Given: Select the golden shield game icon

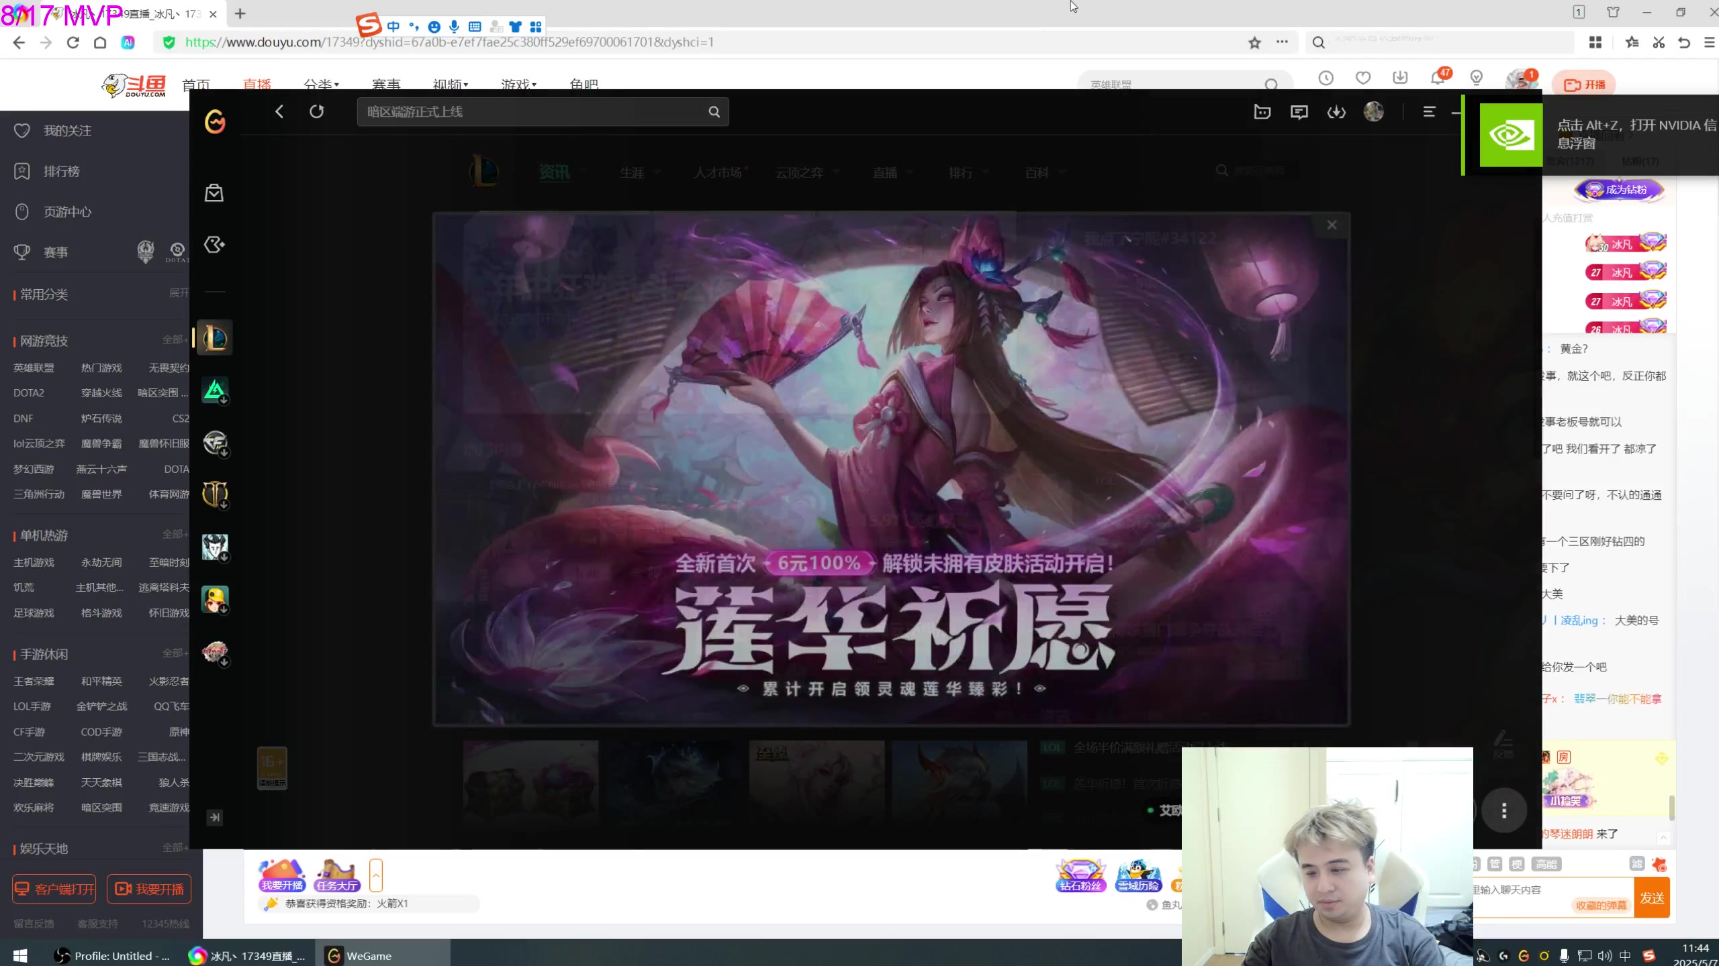Looking at the screenshot, I should pos(215,495).
